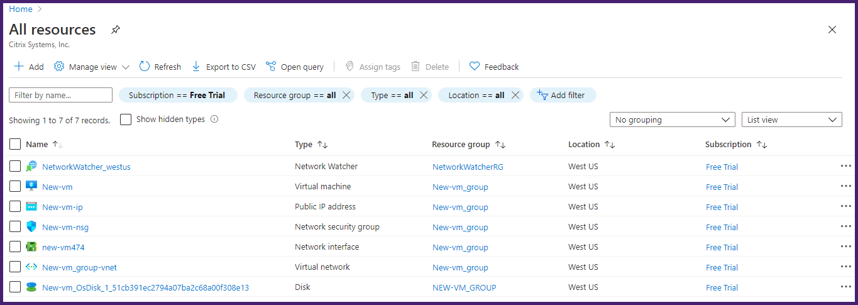Close the All resources blade
This screenshot has width=858, height=305.
point(832,30)
